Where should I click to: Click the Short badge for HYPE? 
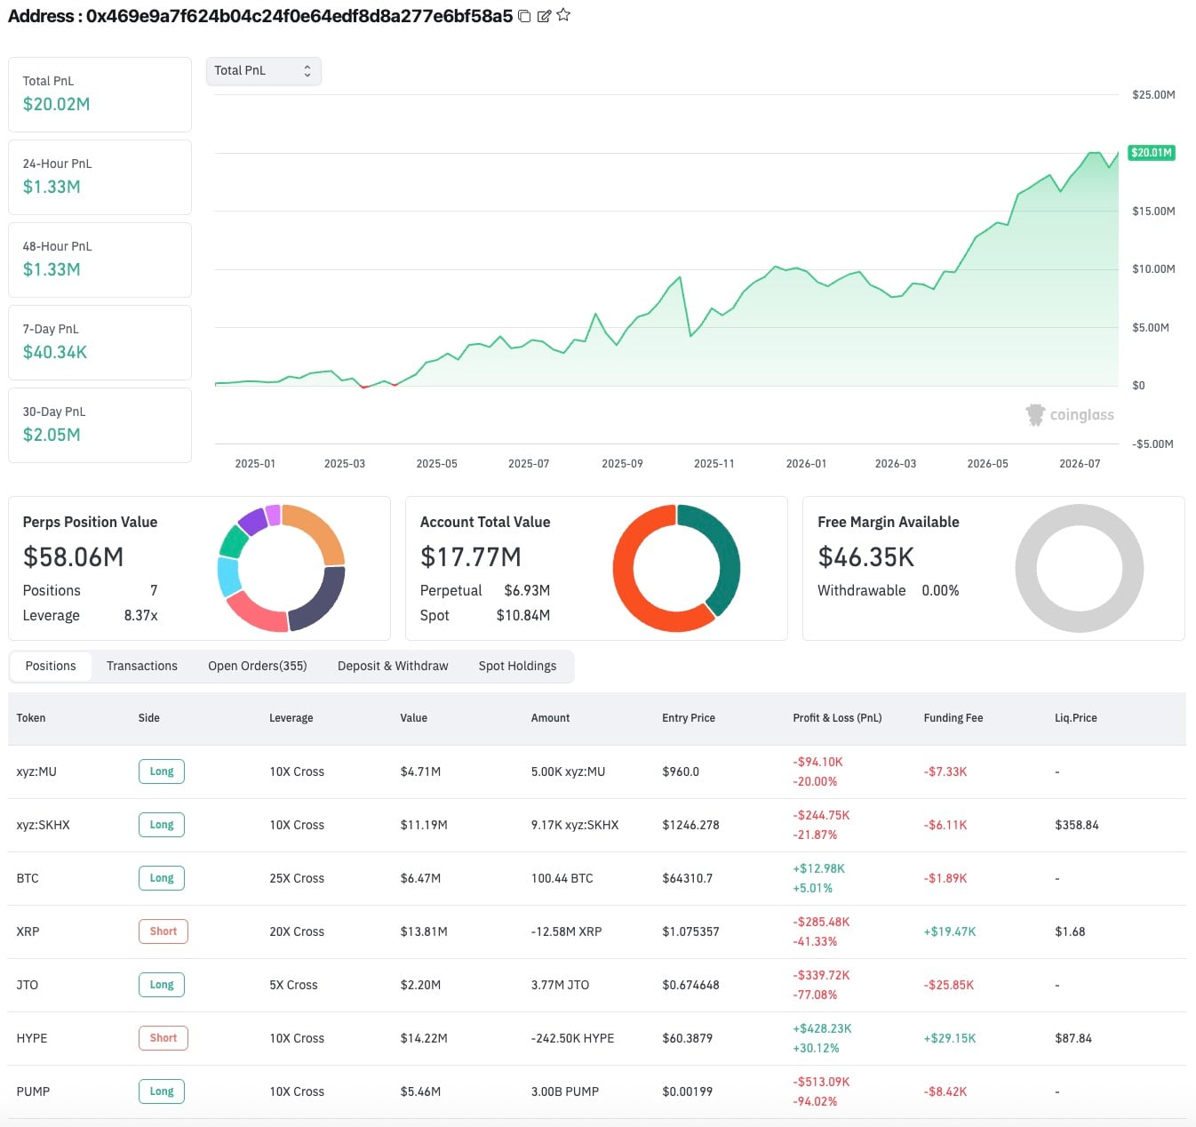pyautogui.click(x=163, y=1038)
